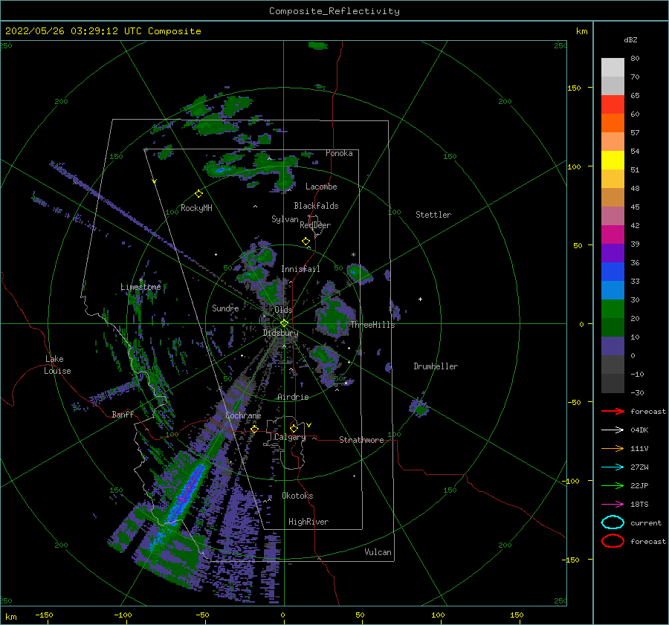669x625 pixels.
Task: Click the Ponoka city label
Action: coord(339,153)
